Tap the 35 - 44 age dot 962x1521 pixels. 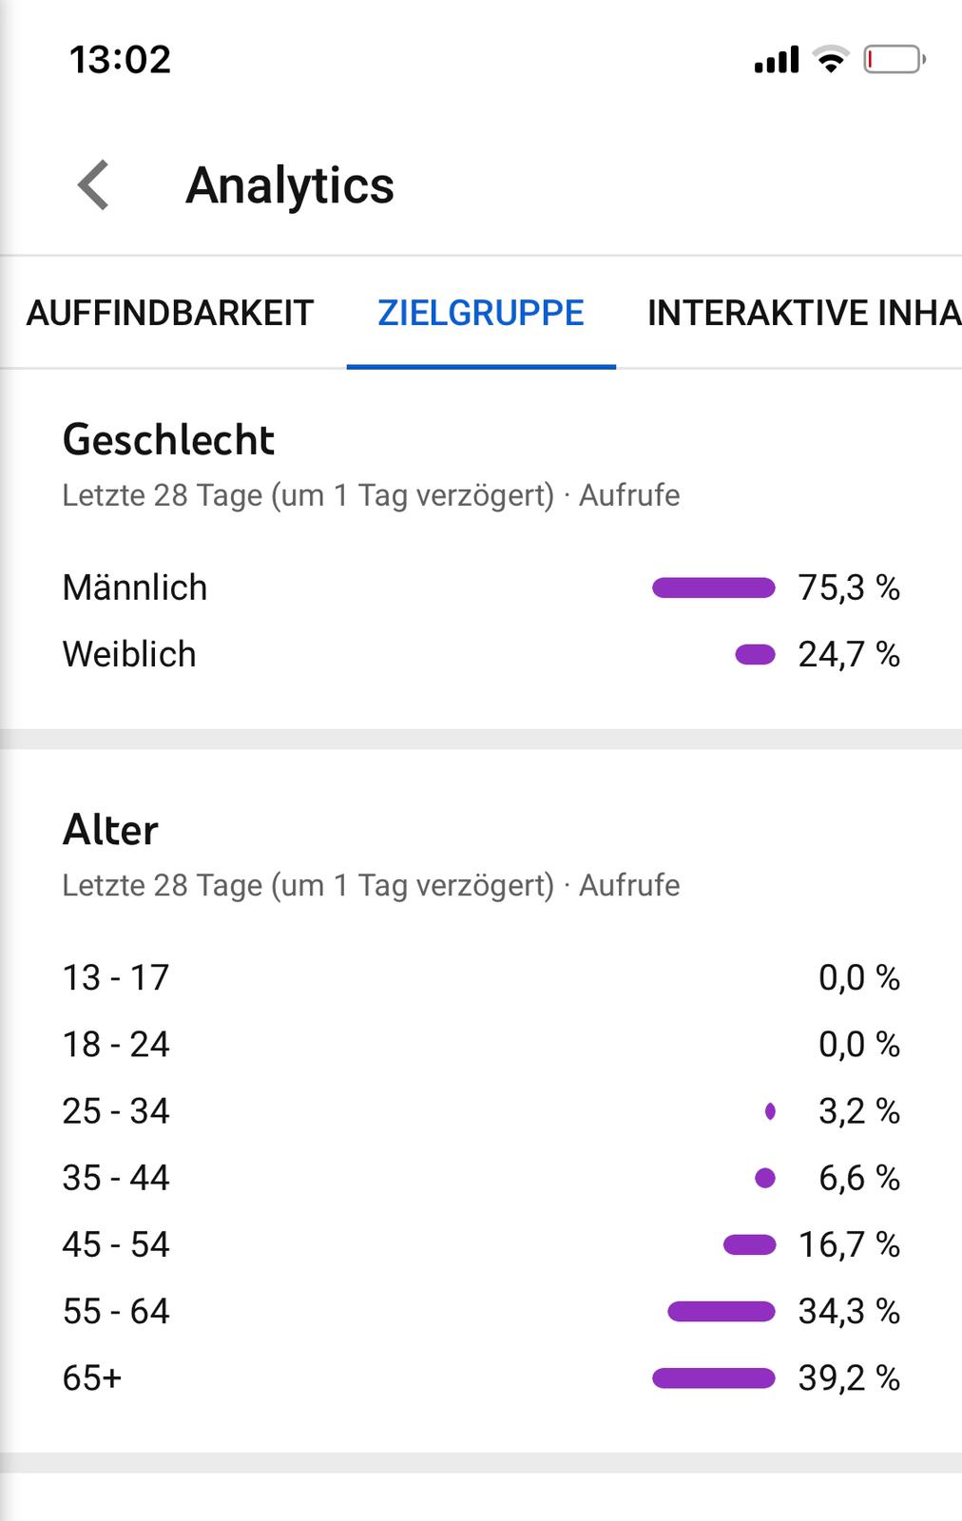click(x=765, y=1178)
